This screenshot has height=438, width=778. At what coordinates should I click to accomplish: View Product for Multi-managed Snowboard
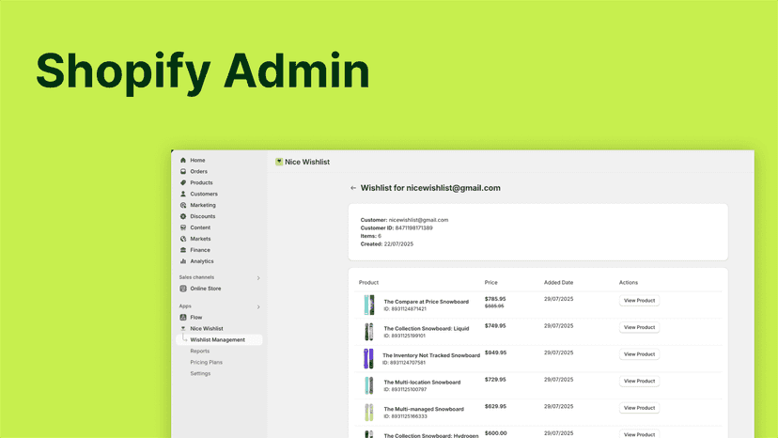coord(639,408)
